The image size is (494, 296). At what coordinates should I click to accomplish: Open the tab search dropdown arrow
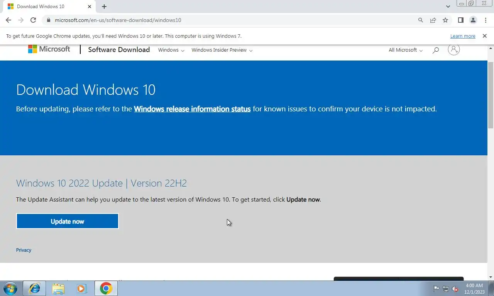pos(448,7)
